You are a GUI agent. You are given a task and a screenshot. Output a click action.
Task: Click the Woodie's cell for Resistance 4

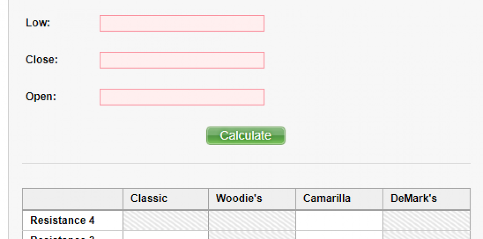coord(252,220)
